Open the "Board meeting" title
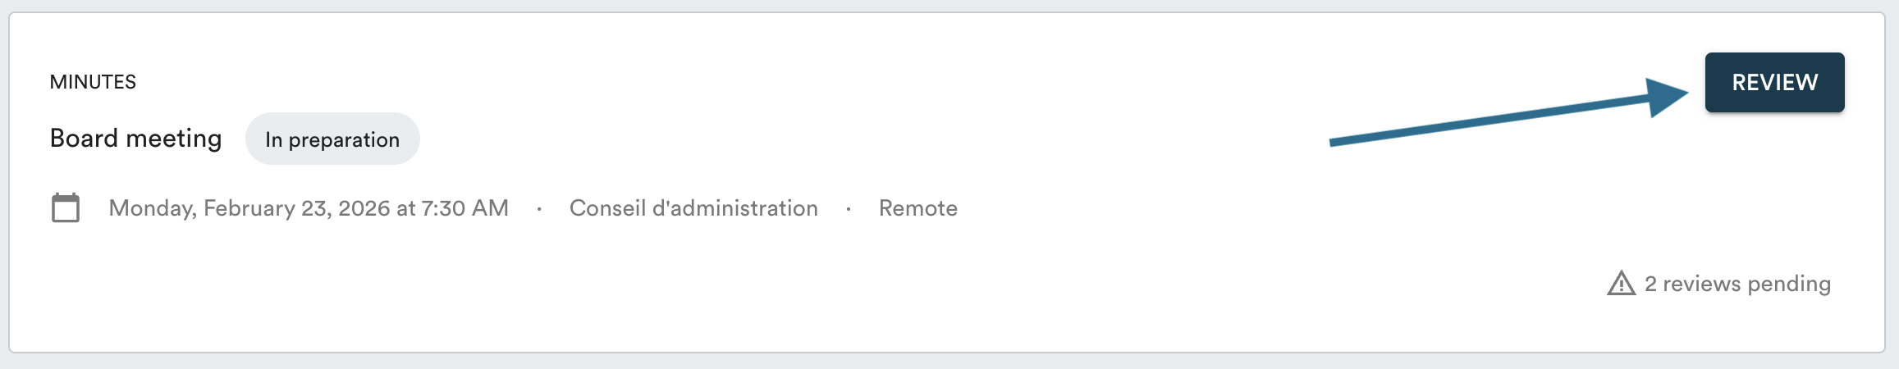 (136, 139)
